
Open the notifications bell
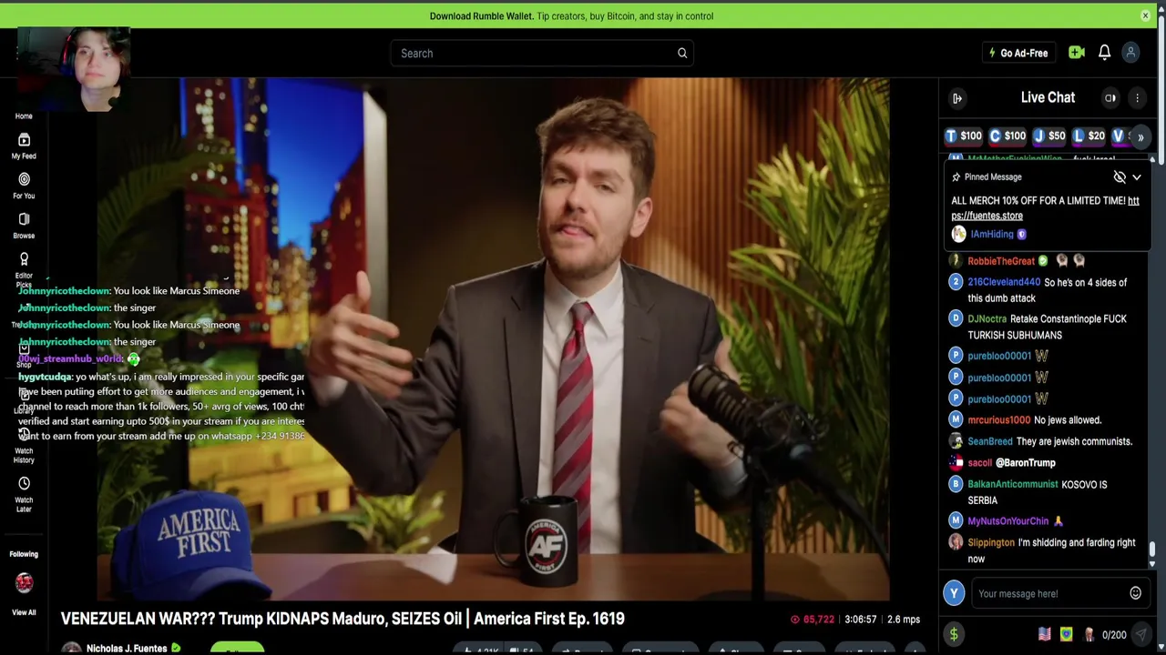point(1104,53)
